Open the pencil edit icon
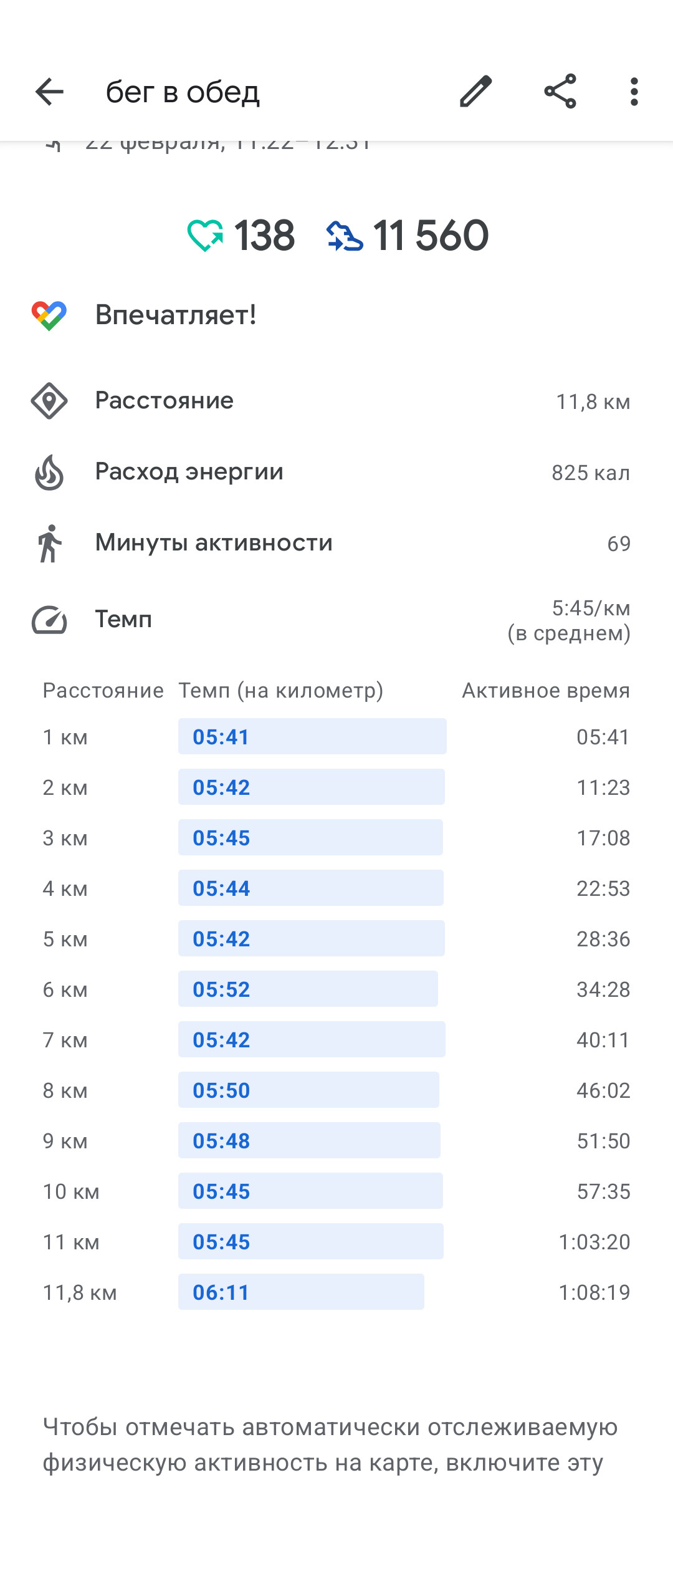 point(476,92)
